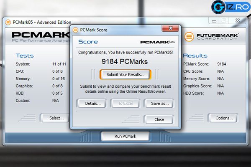Click the 'Congratulations' message text
Screen dimensions: 251x167
[125, 53]
